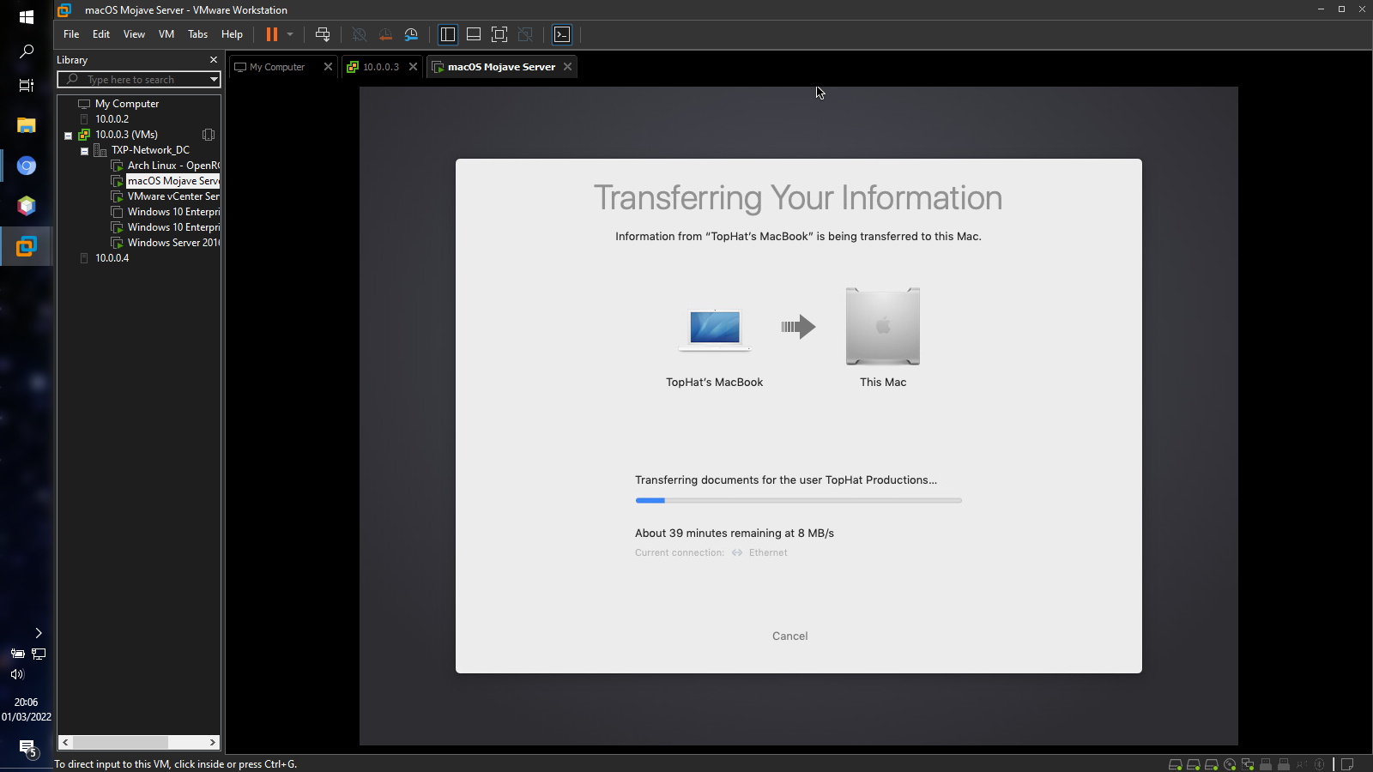
Task: Select host 10.0.0.2 in the library
Action: pos(112,119)
